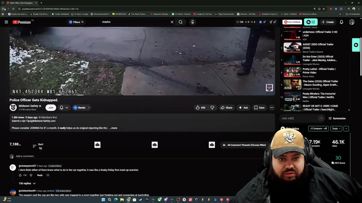Toggle Compare - off button
Screen dimensions: 362x203
[x=318, y=129]
